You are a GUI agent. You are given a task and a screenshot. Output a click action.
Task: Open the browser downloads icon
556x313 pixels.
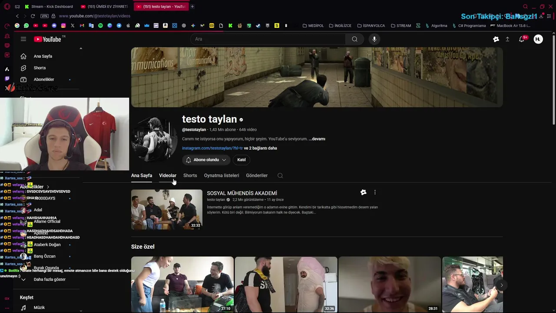[x=541, y=16]
